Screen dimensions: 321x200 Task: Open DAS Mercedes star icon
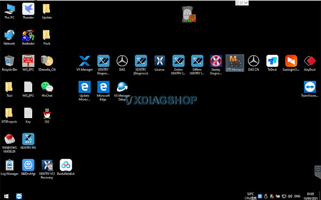(x=122, y=63)
